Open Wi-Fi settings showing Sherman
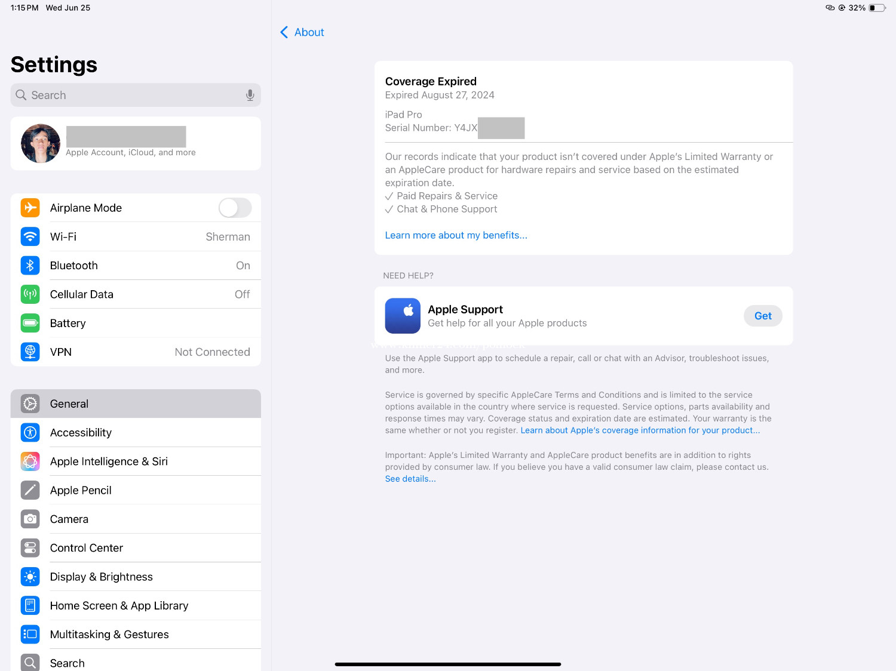Viewport: 896px width, 671px height. (136, 236)
